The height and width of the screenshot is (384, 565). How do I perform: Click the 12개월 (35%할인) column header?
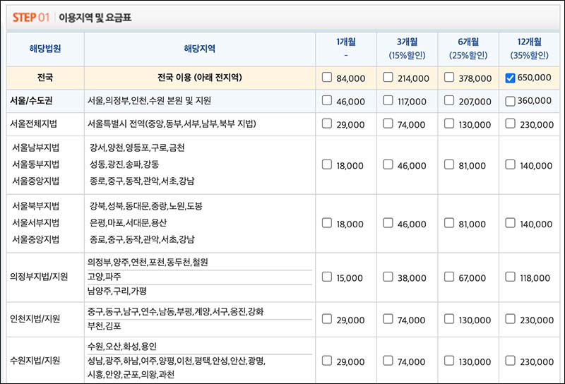click(529, 48)
